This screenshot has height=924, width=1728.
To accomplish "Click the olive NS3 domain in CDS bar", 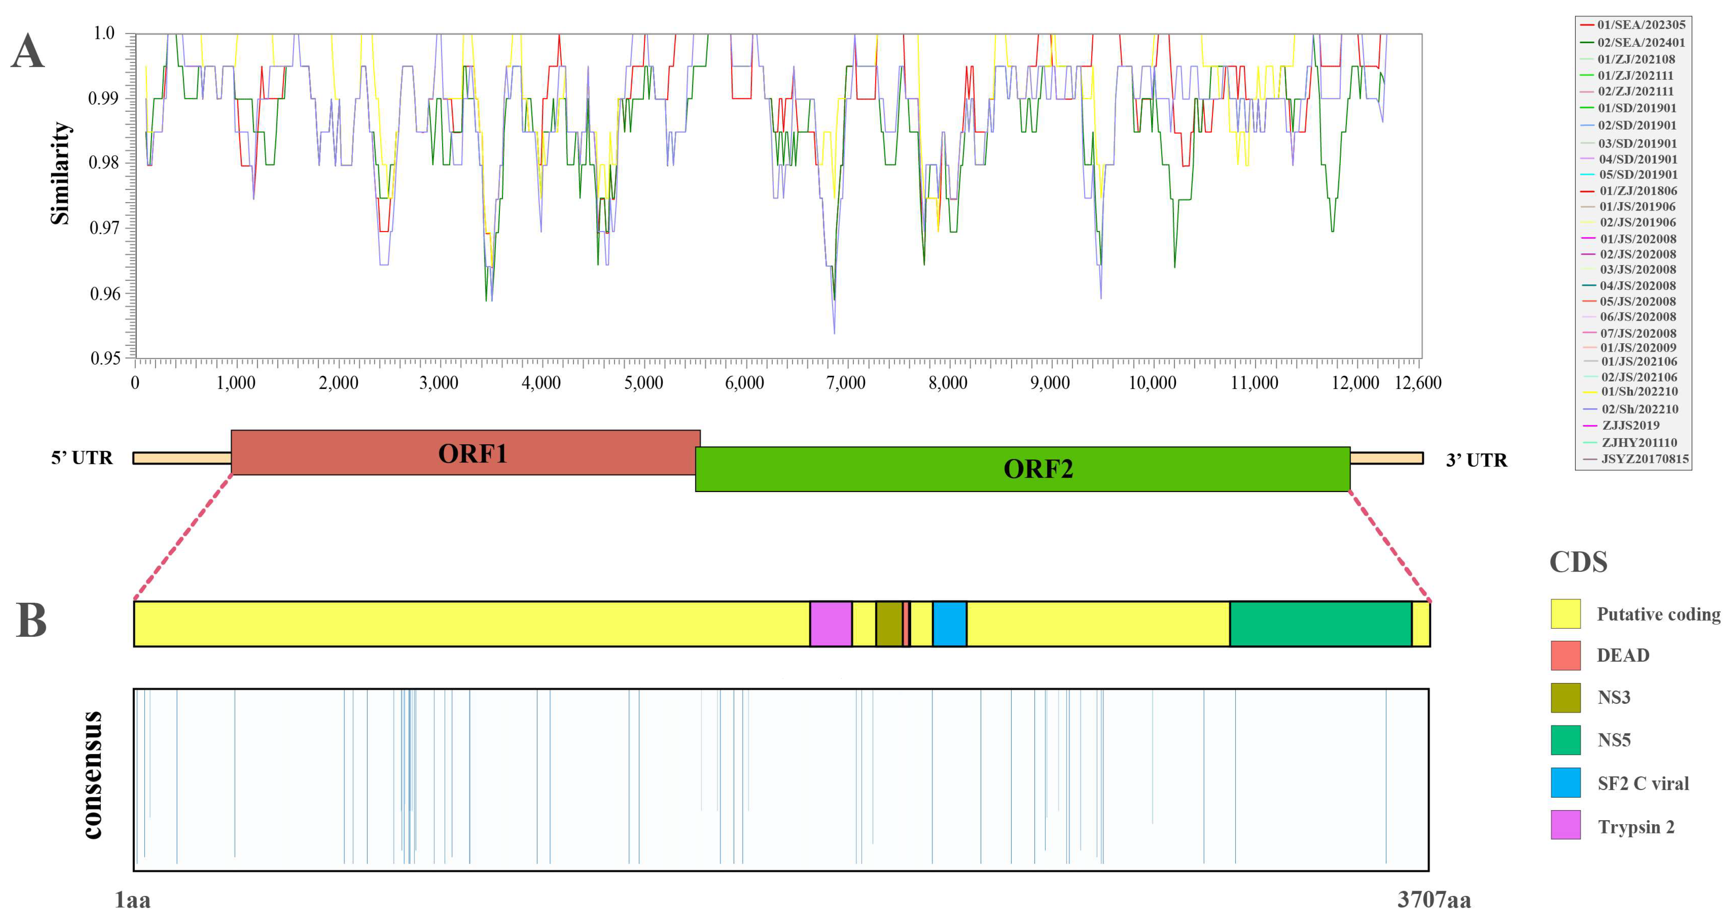I will tap(889, 624).
